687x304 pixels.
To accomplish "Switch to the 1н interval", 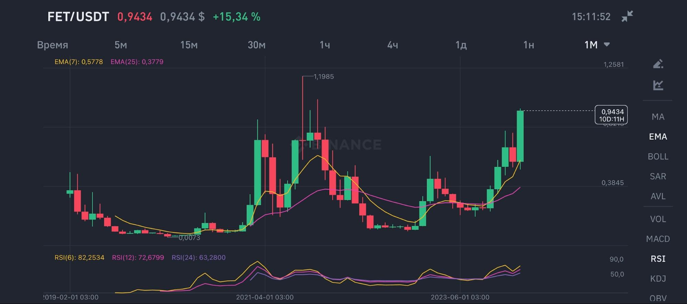I will (529, 45).
